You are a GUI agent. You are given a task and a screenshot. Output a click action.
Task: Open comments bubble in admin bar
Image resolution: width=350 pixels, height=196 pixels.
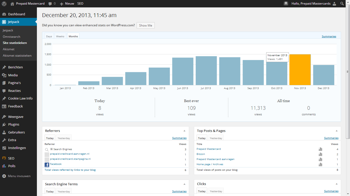[50, 4]
